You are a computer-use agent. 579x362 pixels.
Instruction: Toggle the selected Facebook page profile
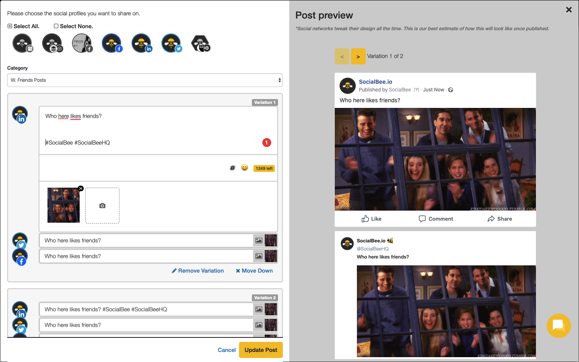[x=111, y=43]
